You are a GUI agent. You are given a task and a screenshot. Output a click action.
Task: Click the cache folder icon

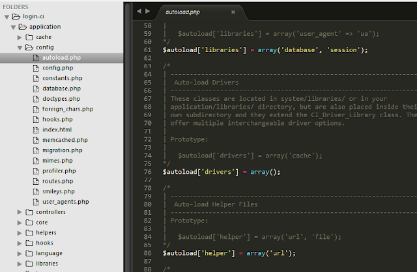[x=29, y=37]
